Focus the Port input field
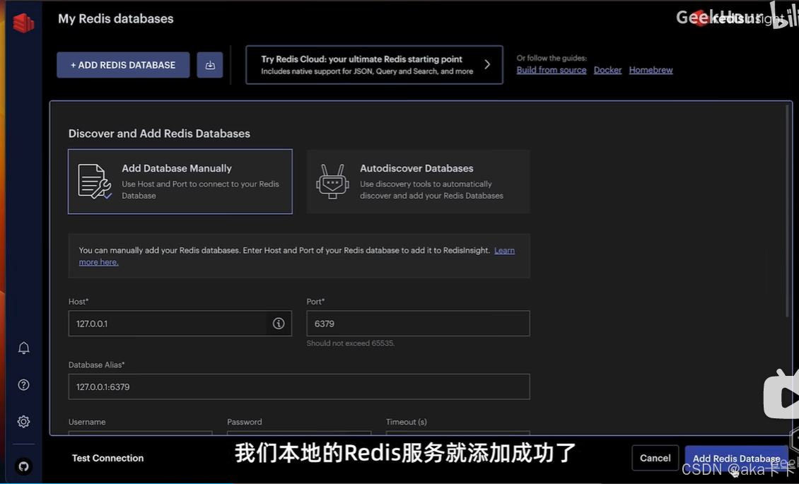The width and height of the screenshot is (799, 484). coord(419,323)
